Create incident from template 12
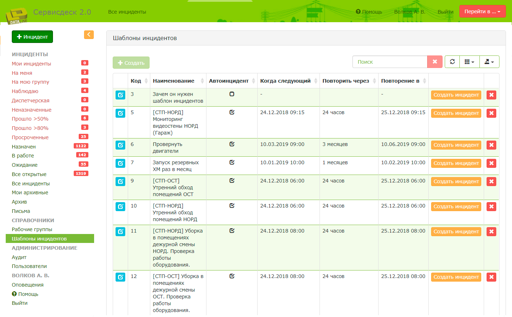This screenshot has height=317, width=512. (456, 277)
